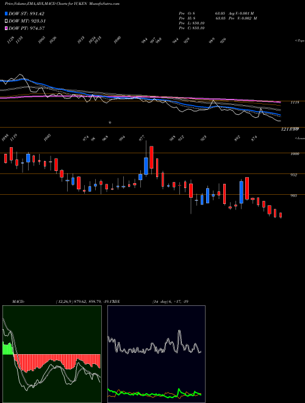The width and height of the screenshot is (305, 403).
Task: Click the 'Pre O: 8' text
Action: [188, 13]
